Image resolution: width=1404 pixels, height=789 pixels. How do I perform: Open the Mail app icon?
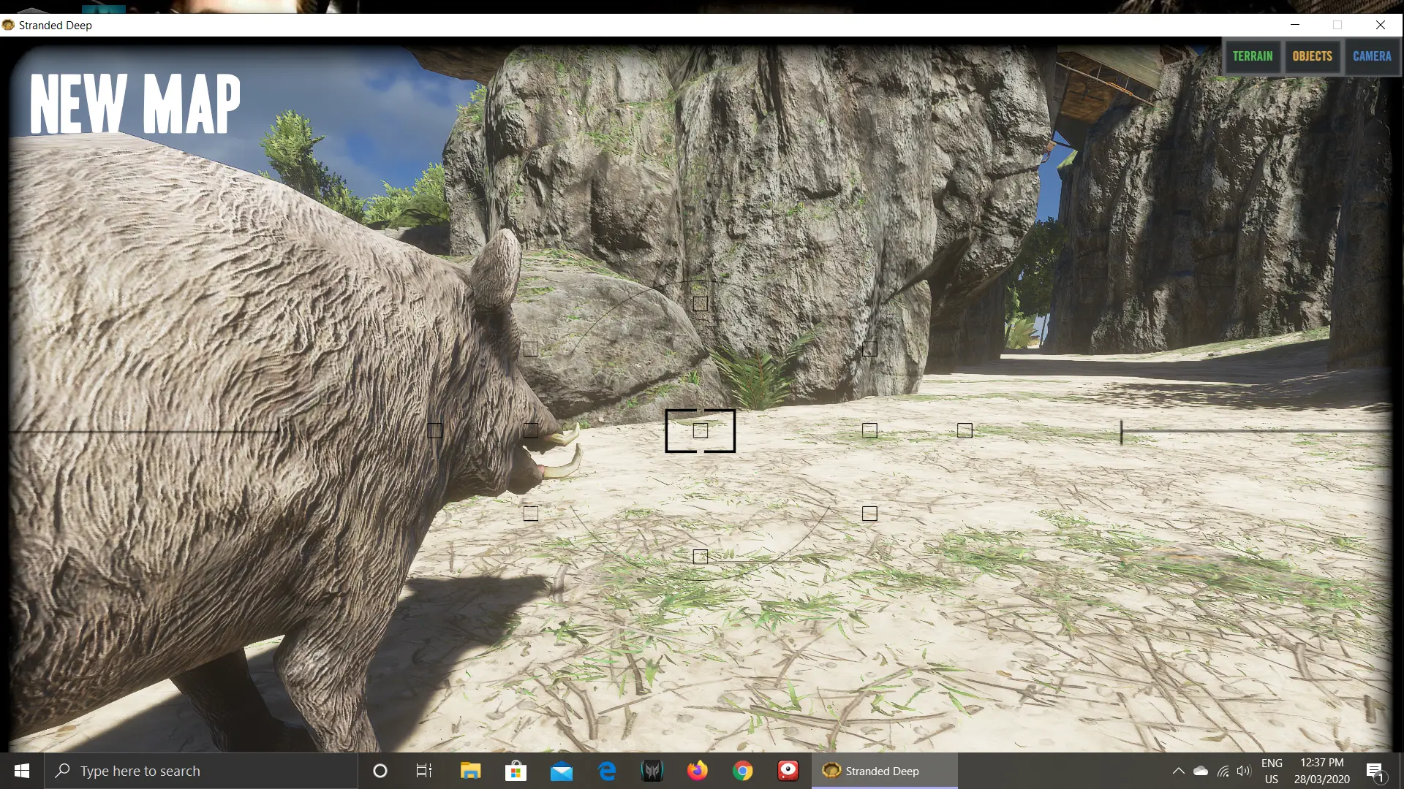(562, 771)
